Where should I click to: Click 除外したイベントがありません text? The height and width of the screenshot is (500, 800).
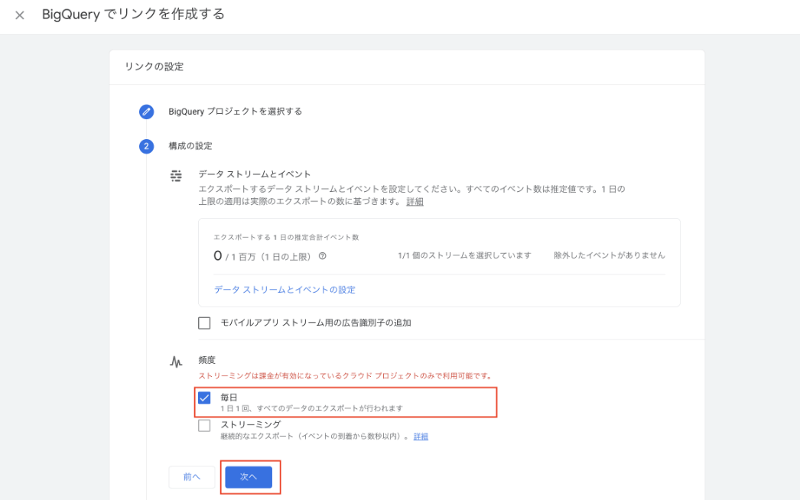(610, 255)
